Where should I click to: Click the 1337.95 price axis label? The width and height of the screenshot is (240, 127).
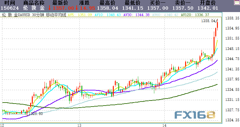pyautogui.click(x=232, y=79)
